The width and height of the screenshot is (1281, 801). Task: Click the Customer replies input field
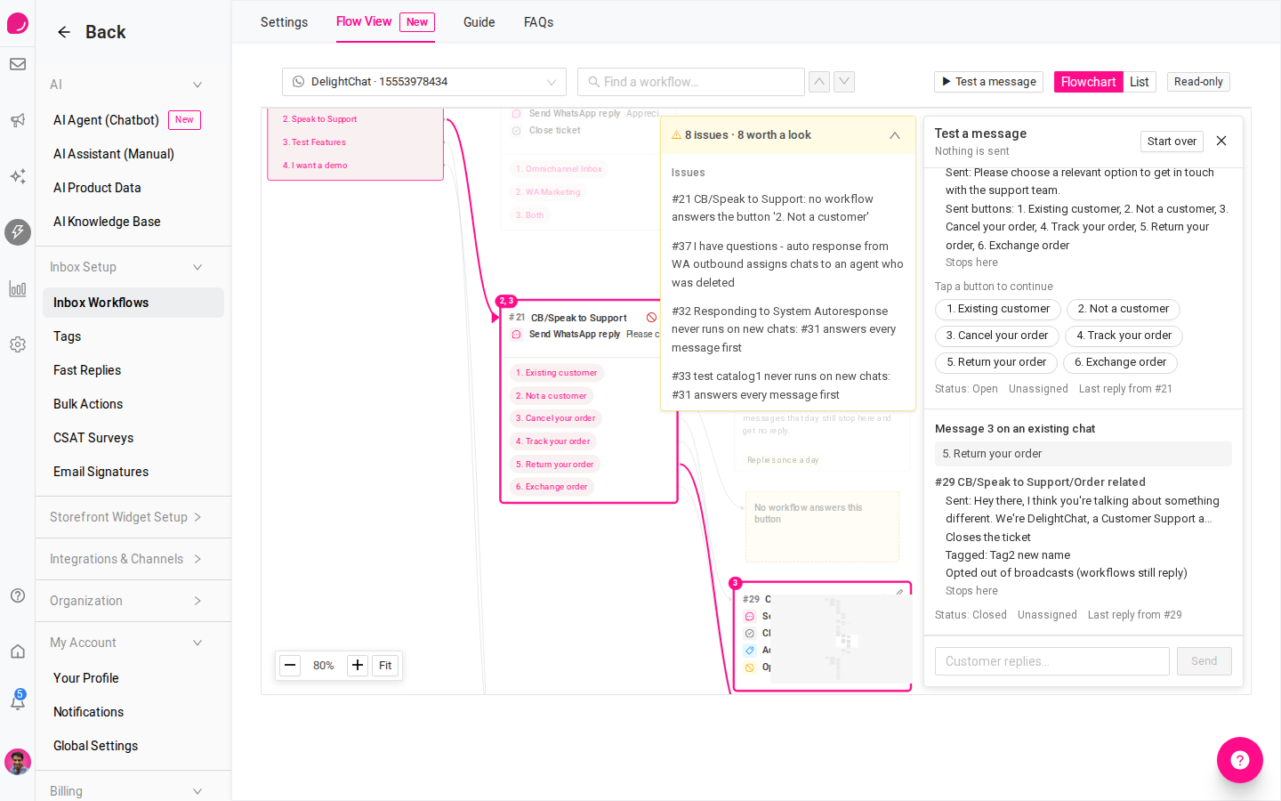pos(1052,661)
